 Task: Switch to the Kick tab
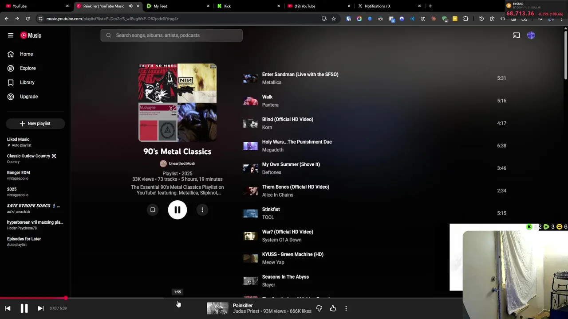pyautogui.click(x=248, y=6)
